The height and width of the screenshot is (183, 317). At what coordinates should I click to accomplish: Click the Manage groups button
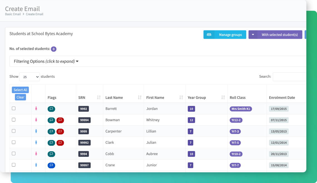(x=225, y=35)
